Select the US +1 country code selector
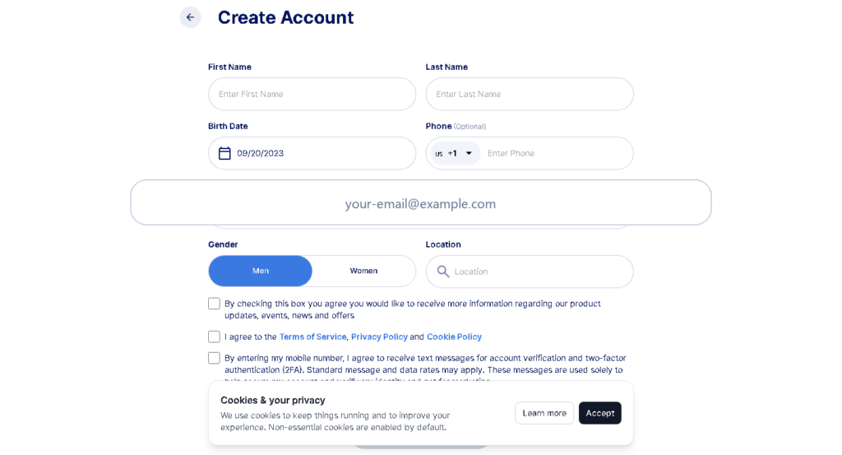Viewport: 842px width, 455px height. point(454,153)
